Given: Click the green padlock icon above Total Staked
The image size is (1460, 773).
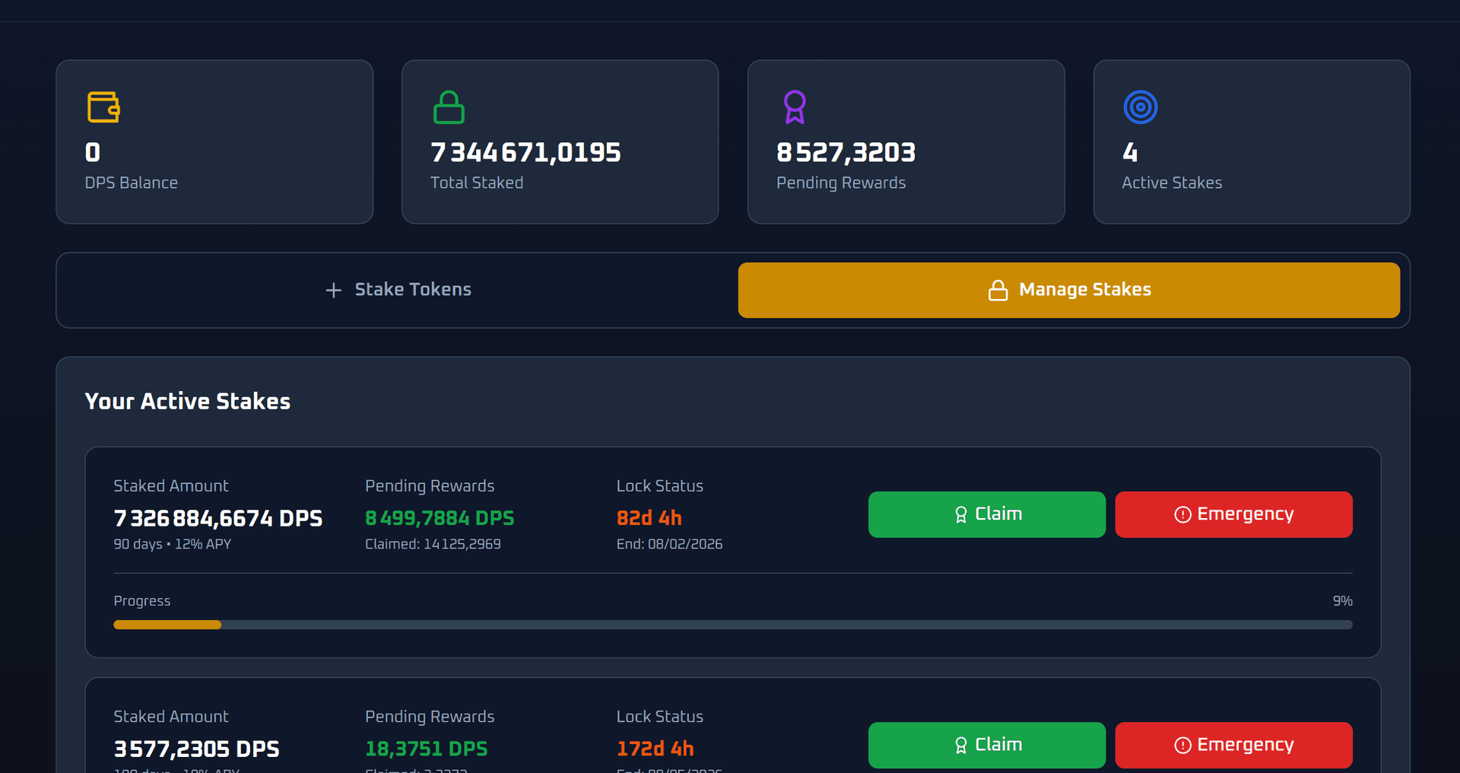Looking at the screenshot, I should coord(449,107).
